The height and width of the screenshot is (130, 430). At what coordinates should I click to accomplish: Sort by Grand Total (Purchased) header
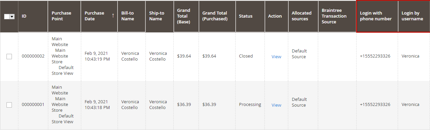(217, 16)
